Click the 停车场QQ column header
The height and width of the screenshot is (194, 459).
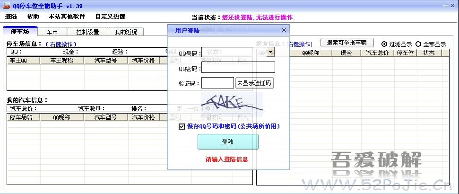(x=24, y=117)
